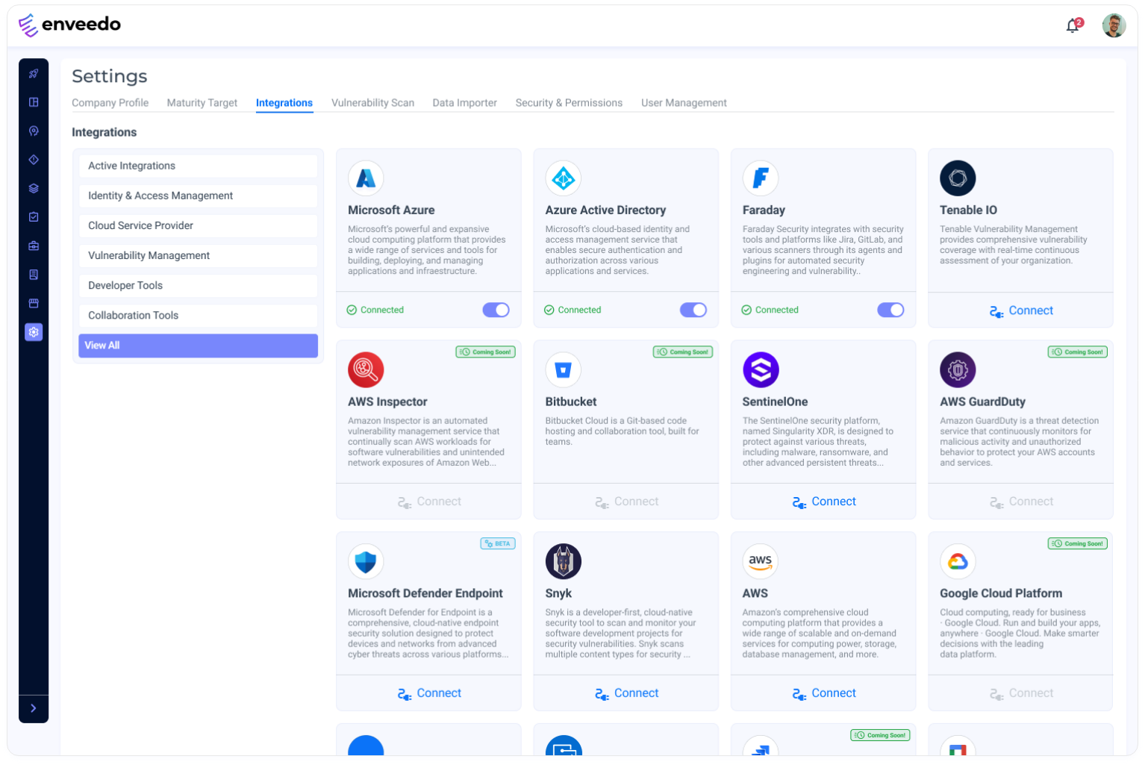Viewport: 1145px width, 765px height.
Task: Click Connect under Microsoft Defender Endpoint
Action: point(428,693)
